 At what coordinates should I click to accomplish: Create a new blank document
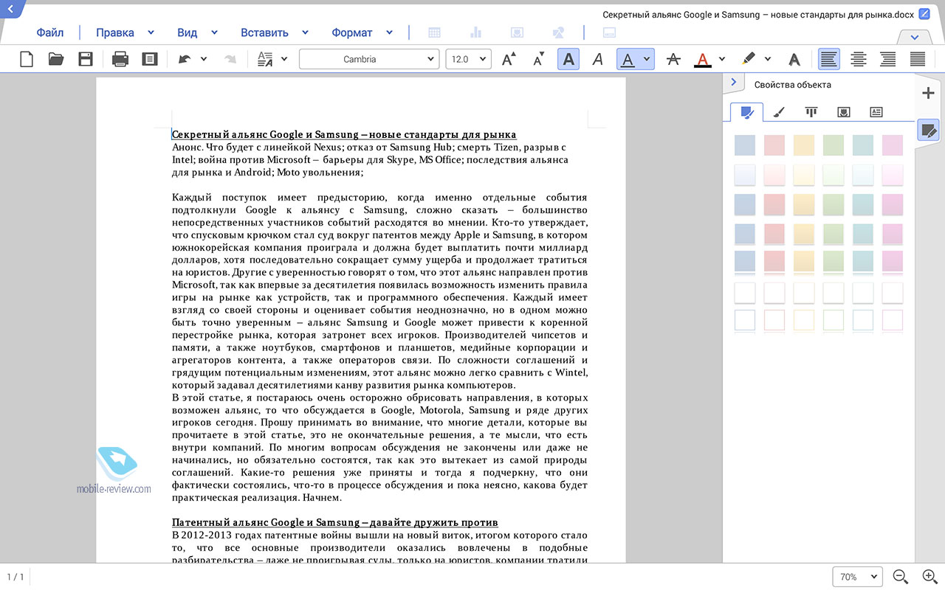click(27, 59)
